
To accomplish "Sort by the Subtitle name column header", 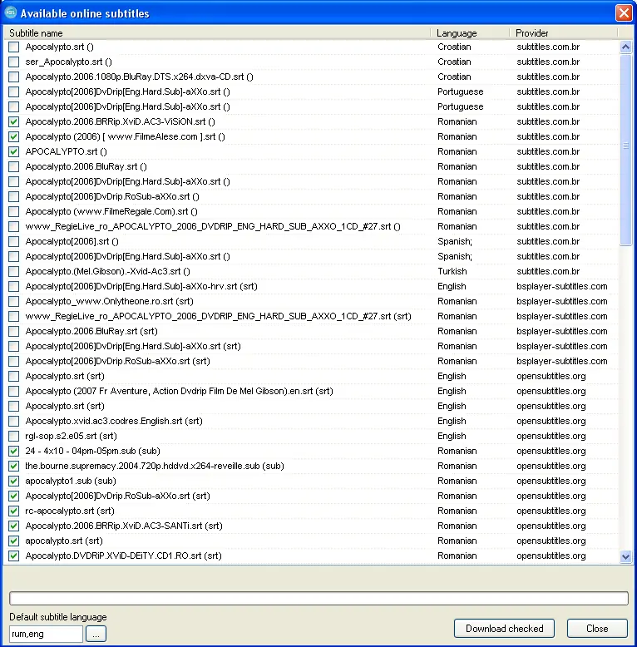I will (x=217, y=33).
